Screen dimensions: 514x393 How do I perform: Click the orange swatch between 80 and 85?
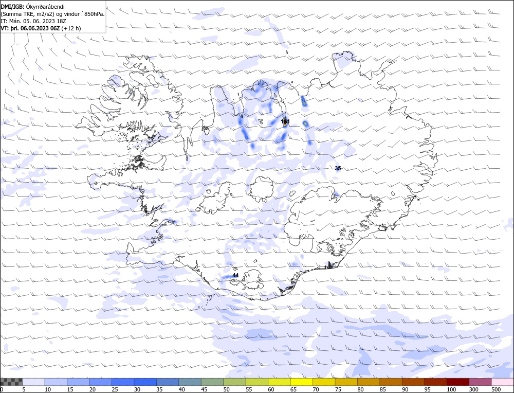click(369, 382)
